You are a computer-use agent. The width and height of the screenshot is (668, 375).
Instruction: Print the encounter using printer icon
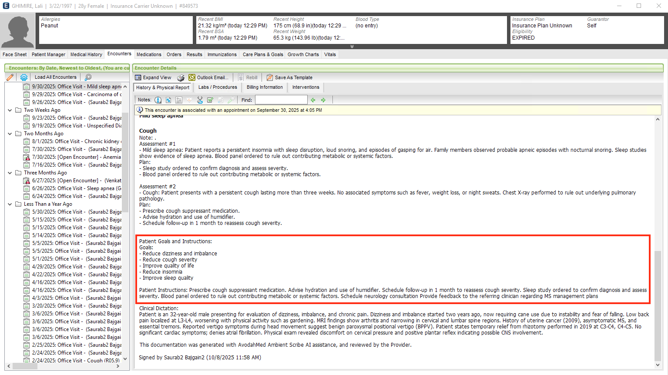pos(181,77)
